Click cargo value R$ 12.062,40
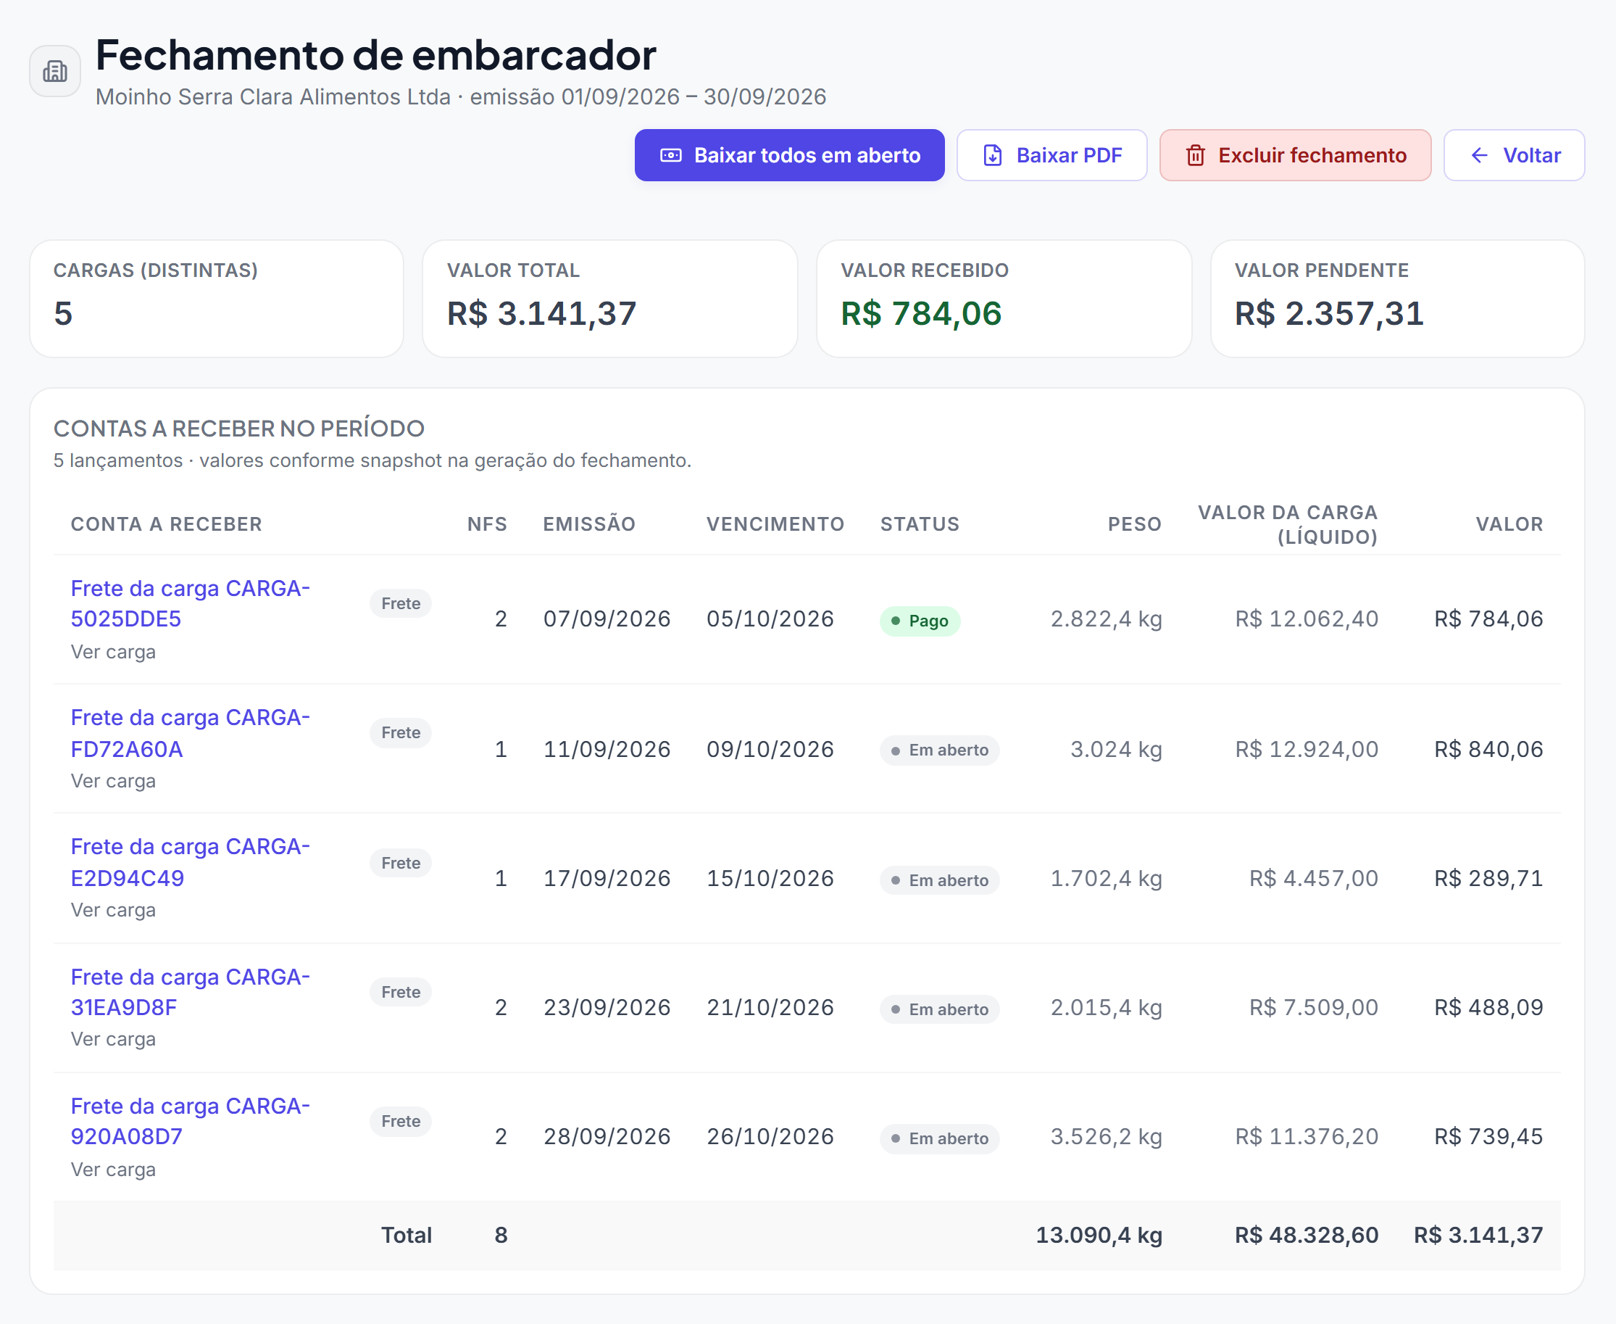This screenshot has width=1616, height=1324. 1307,618
